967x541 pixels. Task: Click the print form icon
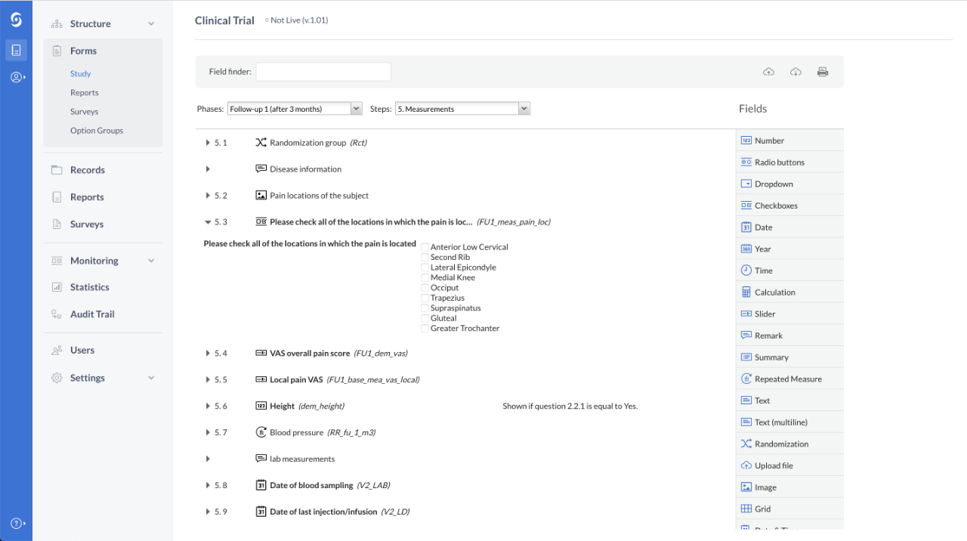[823, 71]
